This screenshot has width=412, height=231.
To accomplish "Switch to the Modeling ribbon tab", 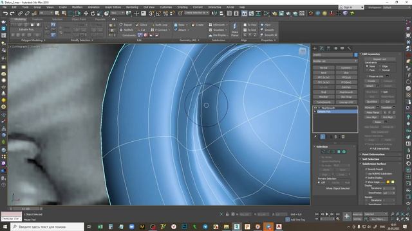I will coord(20,19).
